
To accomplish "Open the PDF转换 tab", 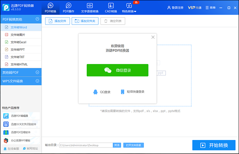I will tap(51, 8).
